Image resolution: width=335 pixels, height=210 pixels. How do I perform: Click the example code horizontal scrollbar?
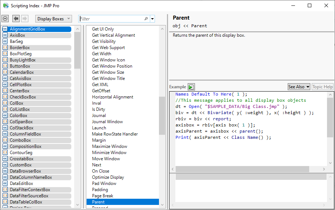[x=242, y=169]
